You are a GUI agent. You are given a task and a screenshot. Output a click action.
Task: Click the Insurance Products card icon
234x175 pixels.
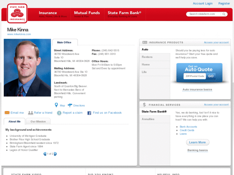pos(145,42)
